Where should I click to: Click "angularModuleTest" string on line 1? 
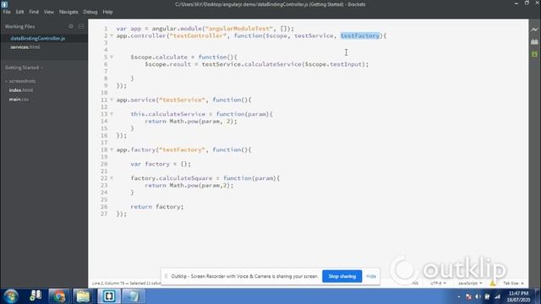239,29
